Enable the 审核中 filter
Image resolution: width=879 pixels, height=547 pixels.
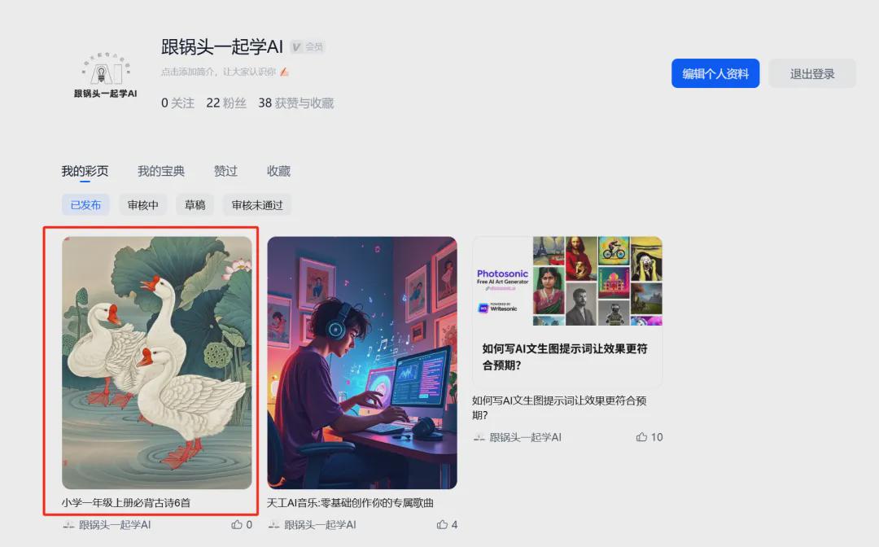tap(142, 204)
